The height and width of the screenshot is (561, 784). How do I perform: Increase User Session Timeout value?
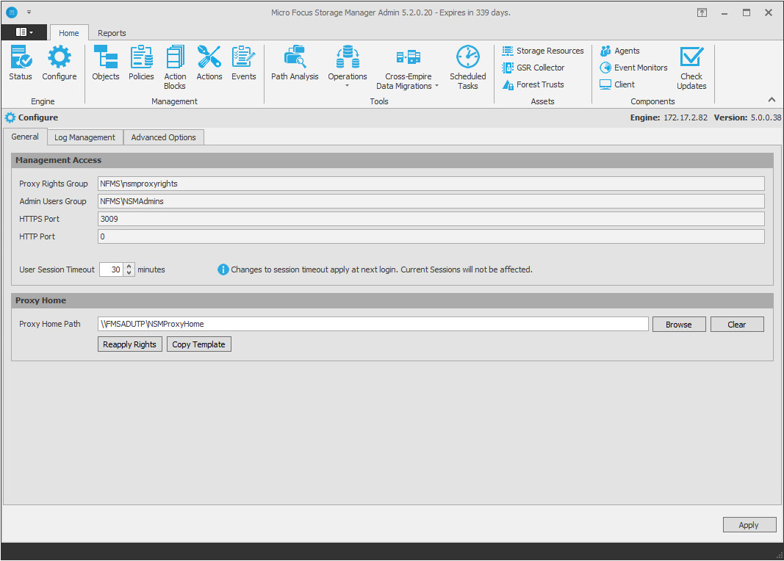click(129, 266)
